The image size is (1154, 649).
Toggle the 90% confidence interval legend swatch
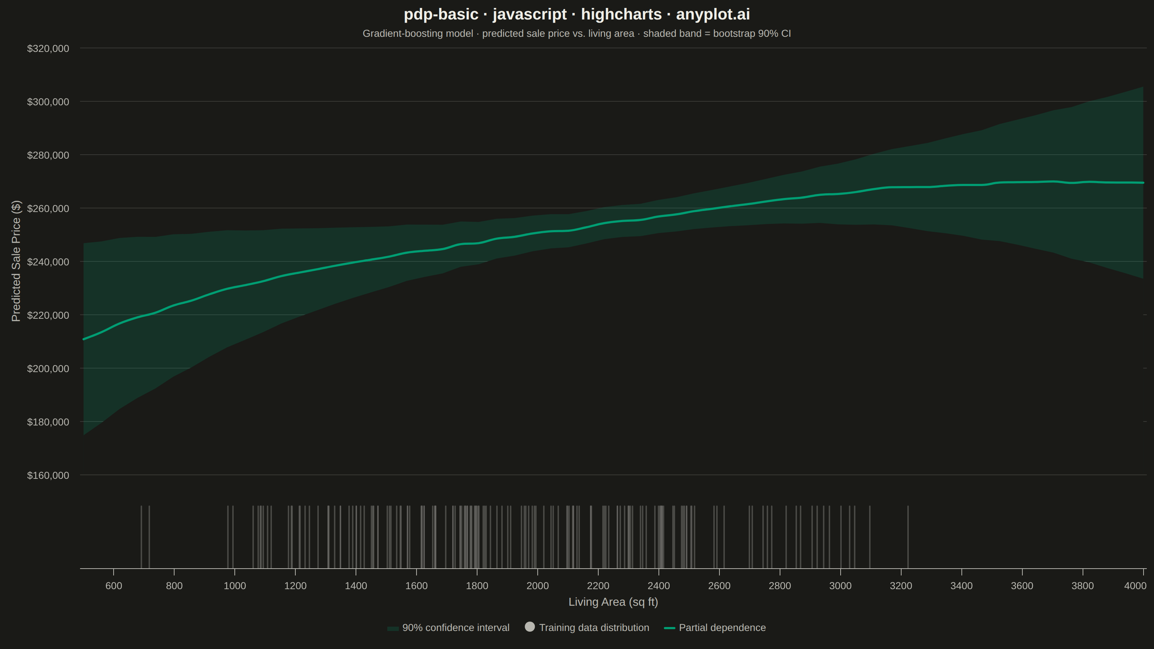tap(393, 628)
